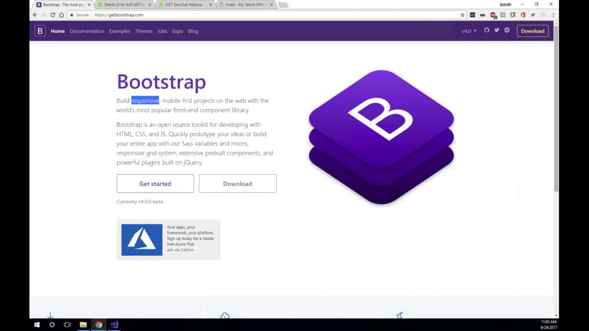This screenshot has height=331, width=589.
Task: Open Cortana search circle on taskbar
Action: pyautogui.click(x=52, y=325)
